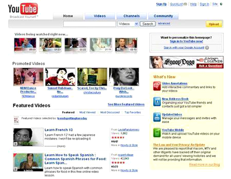Switch to the Home tab

click(x=68, y=16)
